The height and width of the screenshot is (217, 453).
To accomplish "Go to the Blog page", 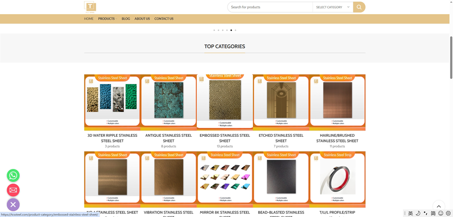I will click(126, 19).
